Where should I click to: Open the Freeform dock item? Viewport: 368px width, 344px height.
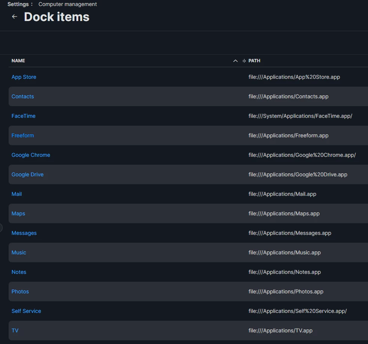[x=23, y=135]
